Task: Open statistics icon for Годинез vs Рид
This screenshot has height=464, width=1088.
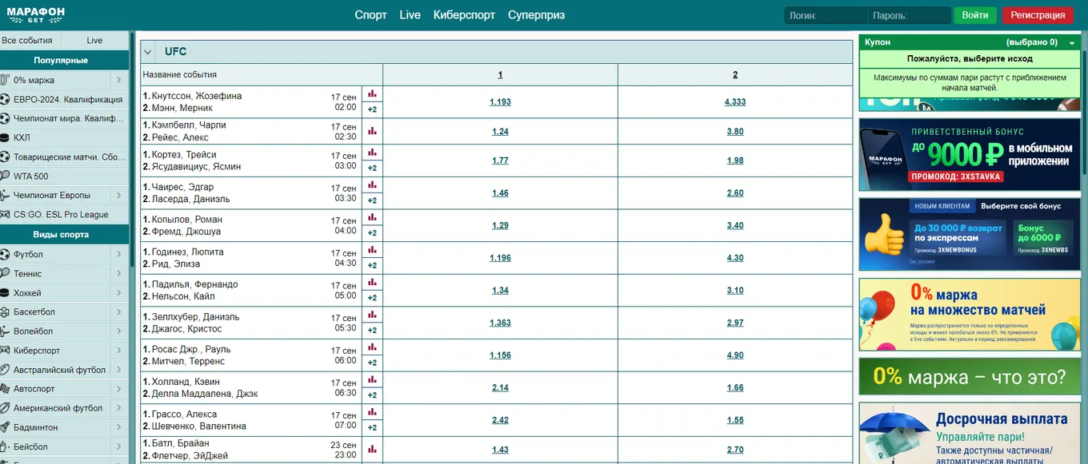Action: [x=372, y=249]
